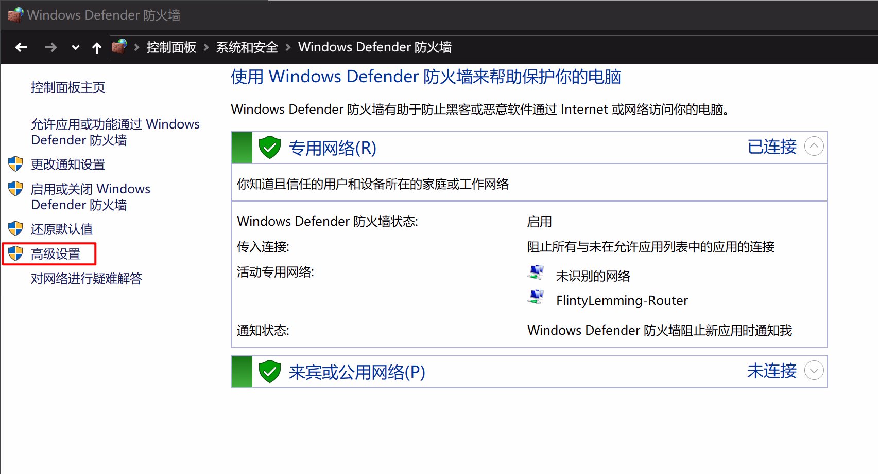Expand the 来宾或公用网络 section chevron
Screen dimensions: 878x474
click(x=814, y=371)
